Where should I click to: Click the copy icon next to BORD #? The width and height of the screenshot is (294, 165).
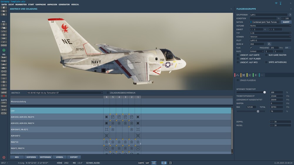tap(269, 44)
